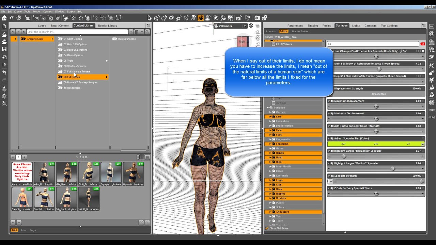This screenshot has height=245, width=436.
Task: Activate the highlighted Surface Selection tool
Action: (201, 18)
